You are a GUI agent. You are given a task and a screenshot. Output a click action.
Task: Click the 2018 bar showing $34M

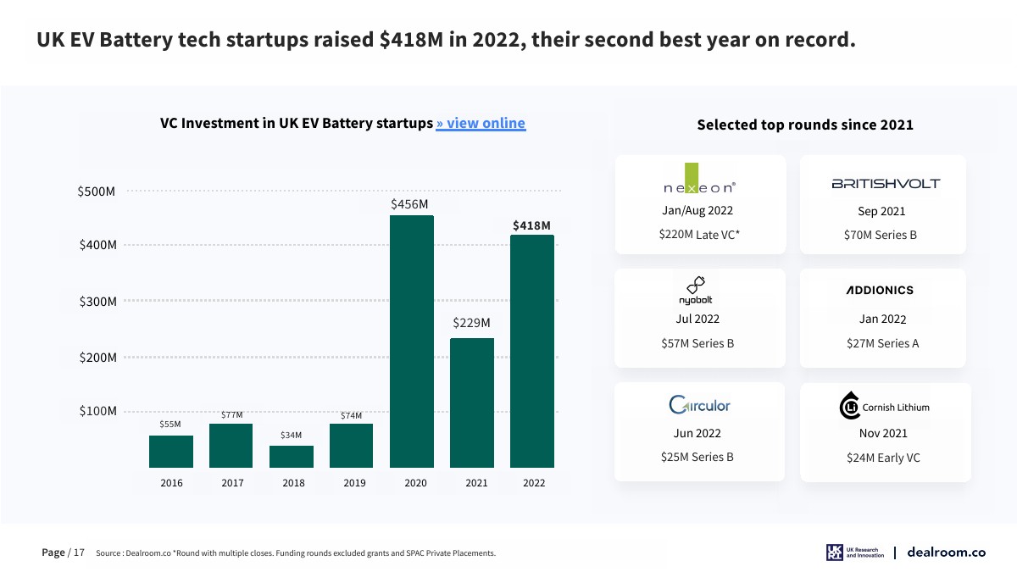pyautogui.click(x=292, y=457)
